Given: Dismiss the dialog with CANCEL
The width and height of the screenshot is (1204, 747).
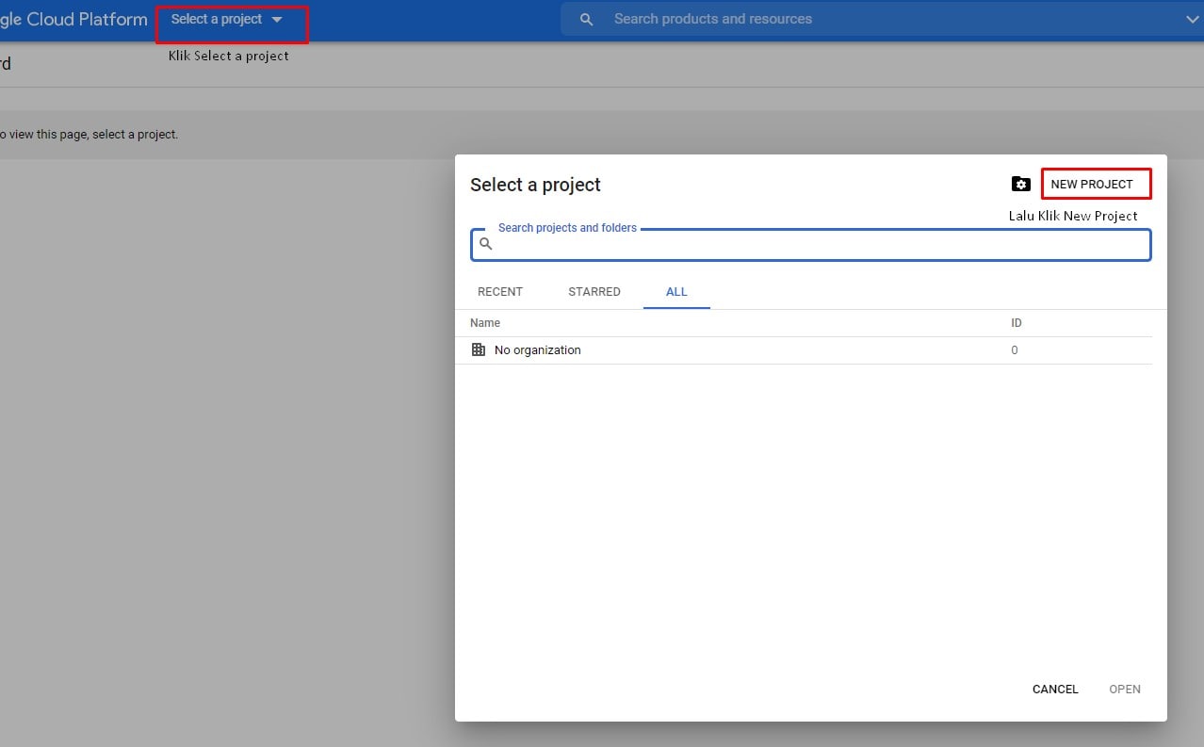Looking at the screenshot, I should 1054,689.
